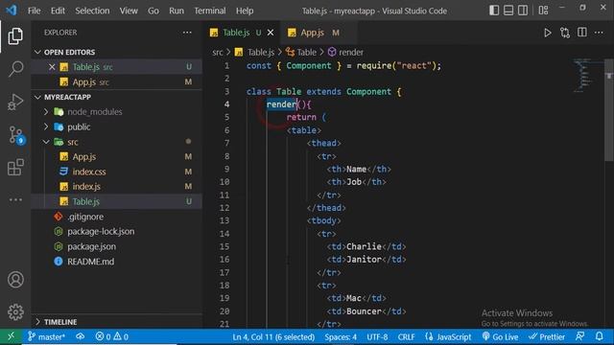
Task: Open the Help menu
Action: 245,11
